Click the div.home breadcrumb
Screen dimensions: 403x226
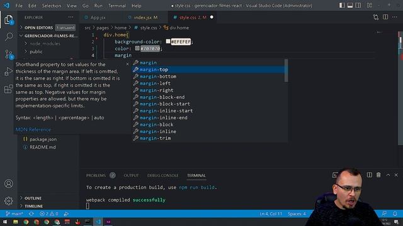click(x=176, y=28)
